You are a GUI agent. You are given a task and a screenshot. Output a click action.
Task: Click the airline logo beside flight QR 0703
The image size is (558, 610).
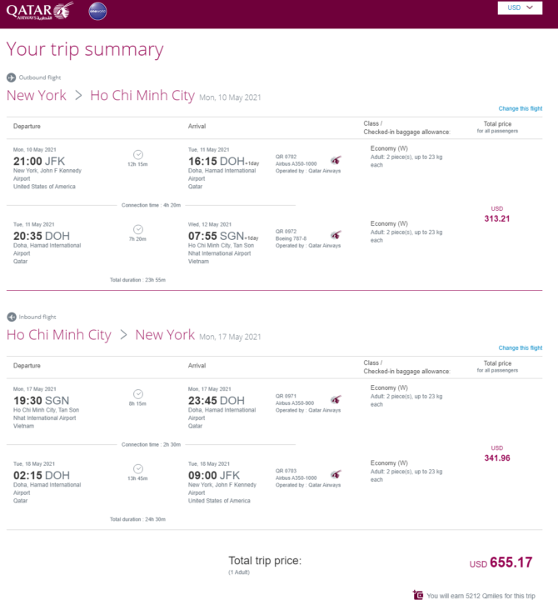tap(336, 475)
